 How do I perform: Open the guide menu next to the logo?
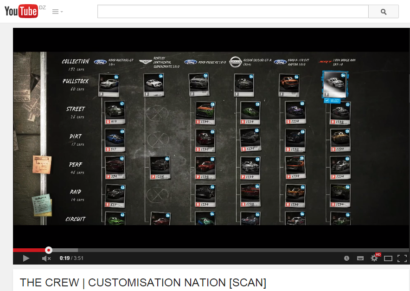click(58, 12)
